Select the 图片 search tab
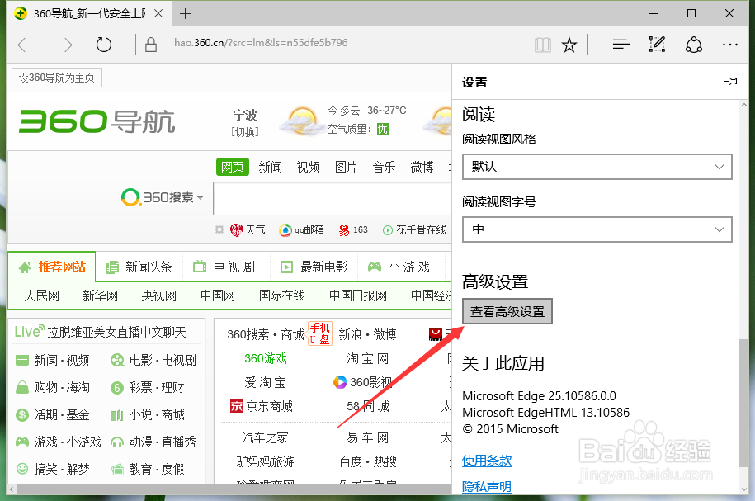This screenshot has height=501, width=755. pyautogui.click(x=346, y=167)
